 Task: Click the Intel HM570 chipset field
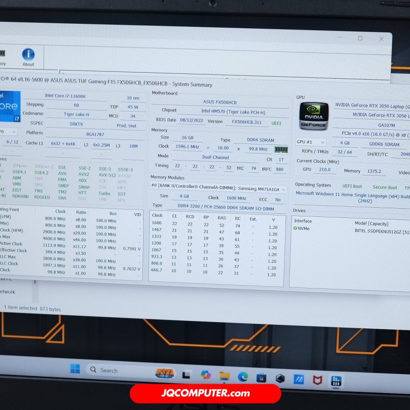233,112
